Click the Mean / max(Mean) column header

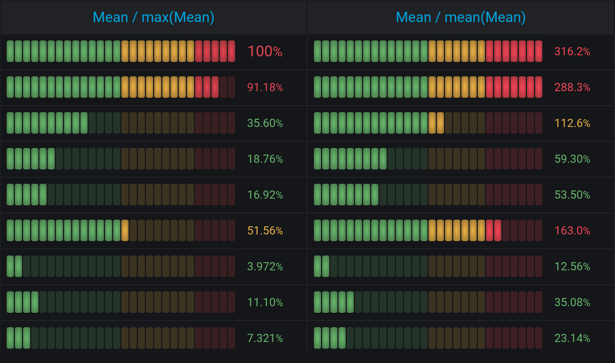tap(154, 17)
